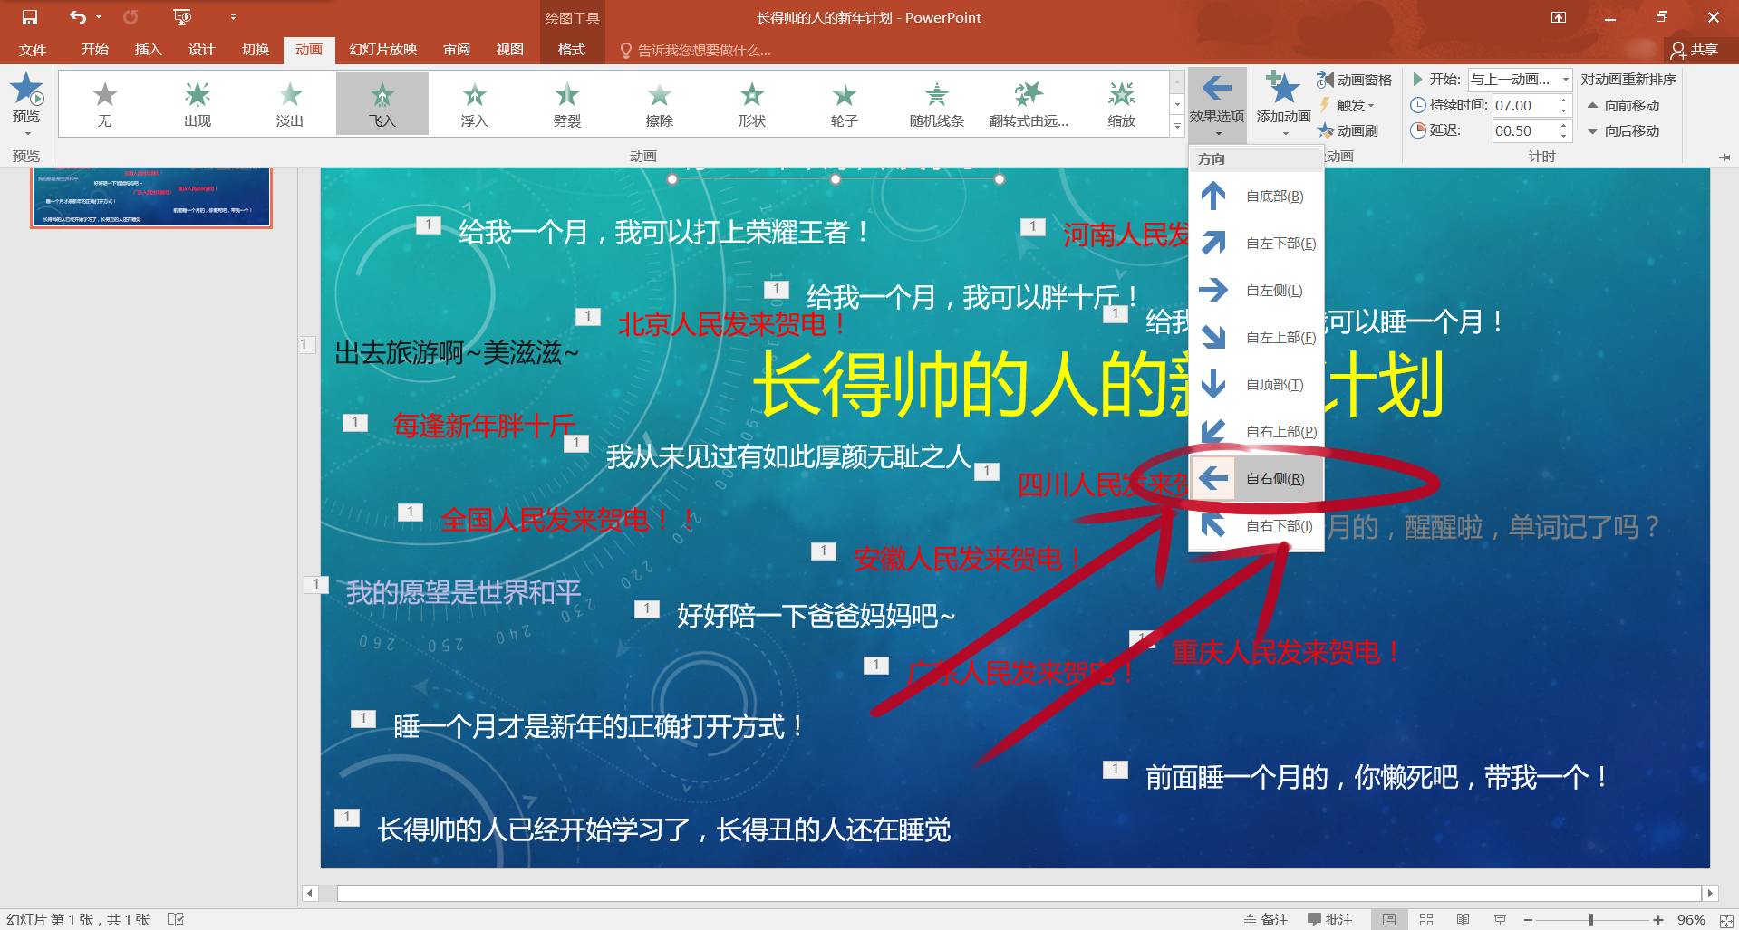The height and width of the screenshot is (930, 1739).
Task: Click the 持续时间 duration field
Action: (1524, 105)
